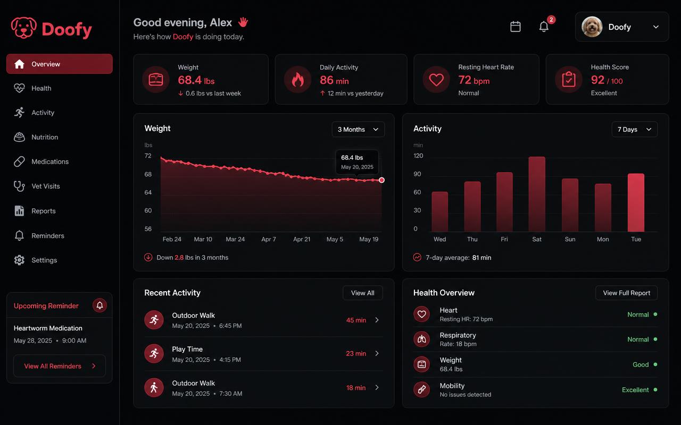This screenshot has height=425, width=681.
Task: Click the View Full Report button
Action: 627,293
